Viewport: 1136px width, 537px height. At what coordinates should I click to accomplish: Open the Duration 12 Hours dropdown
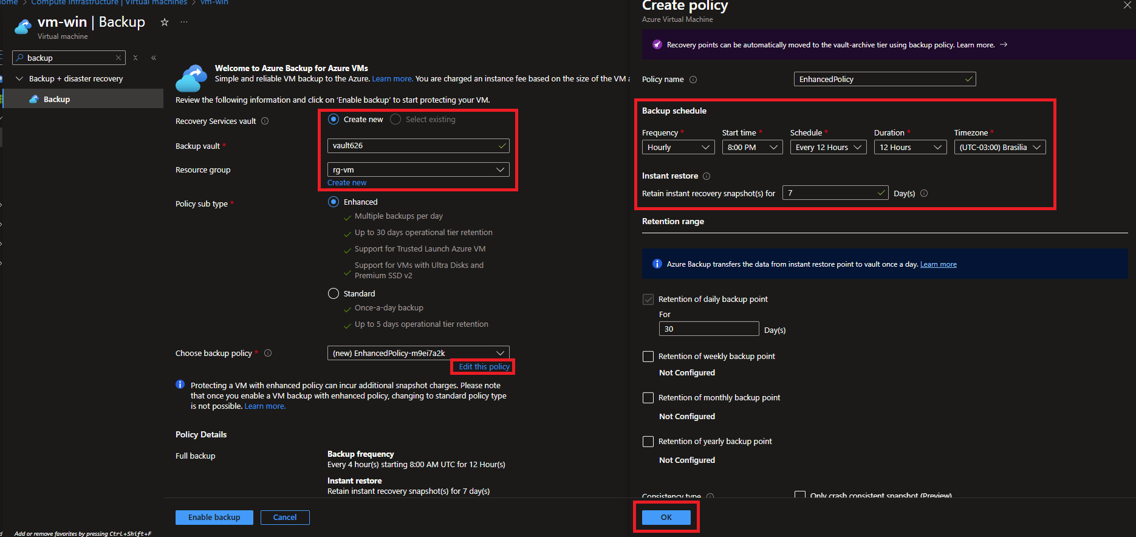[x=910, y=147]
